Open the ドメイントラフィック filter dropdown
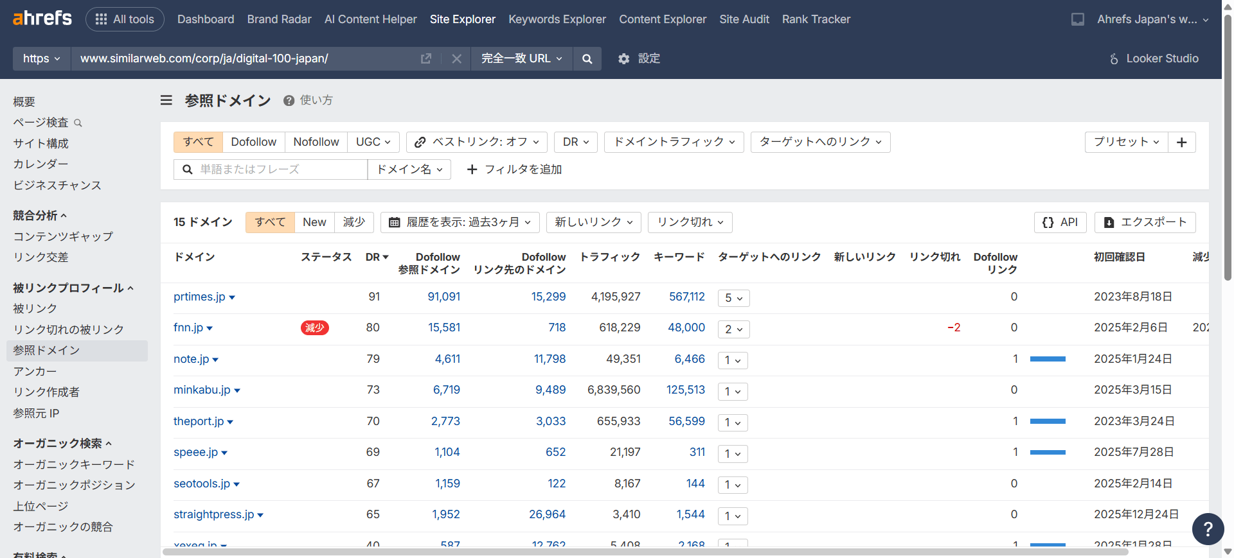This screenshot has height=558, width=1234. tap(674, 142)
